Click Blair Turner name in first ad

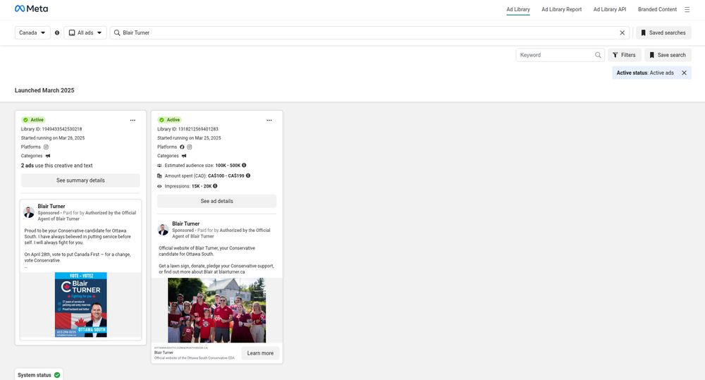click(51, 207)
